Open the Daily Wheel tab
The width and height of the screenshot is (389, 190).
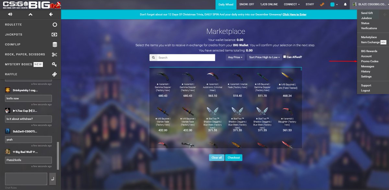226,5
